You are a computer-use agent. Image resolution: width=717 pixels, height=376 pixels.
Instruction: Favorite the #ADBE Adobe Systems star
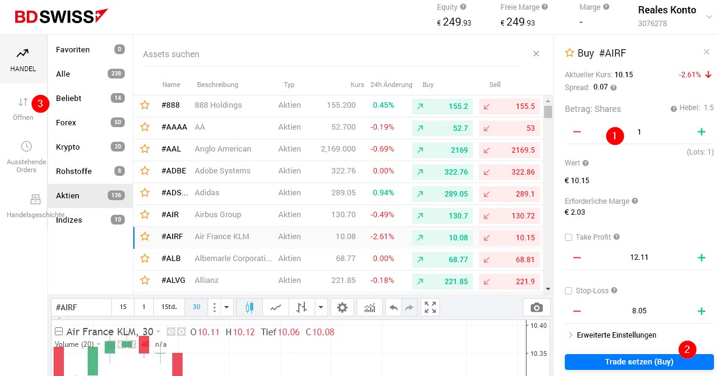145,171
